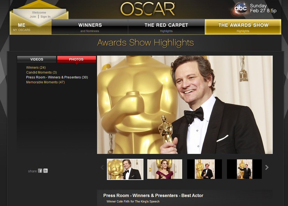Open the Memorable Moments (47) gallery

45,82
